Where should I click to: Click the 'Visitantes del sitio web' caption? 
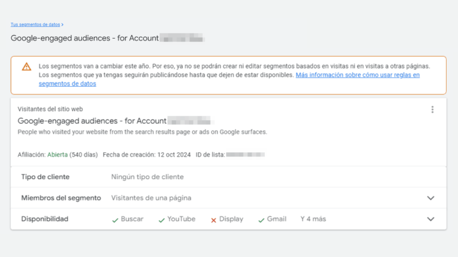[50, 109]
